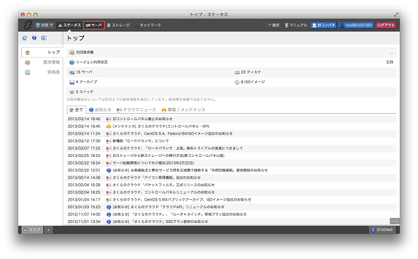Open the ネットワーク menu in top bar

148,25
